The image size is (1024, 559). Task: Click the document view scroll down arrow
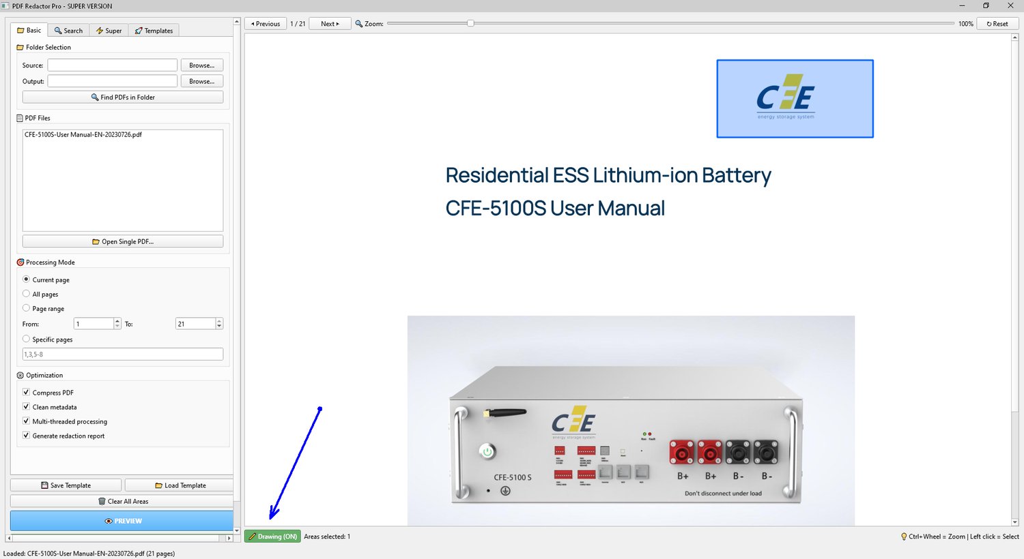tap(1015, 522)
